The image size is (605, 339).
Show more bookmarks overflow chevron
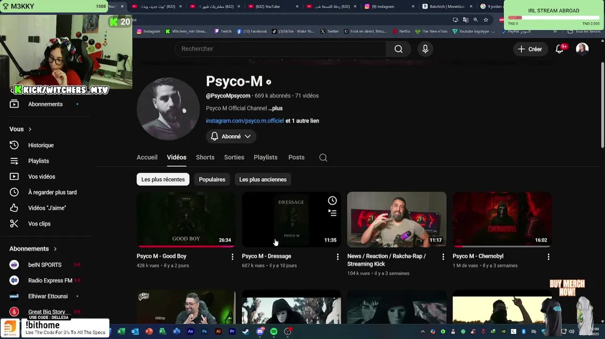pos(555,32)
